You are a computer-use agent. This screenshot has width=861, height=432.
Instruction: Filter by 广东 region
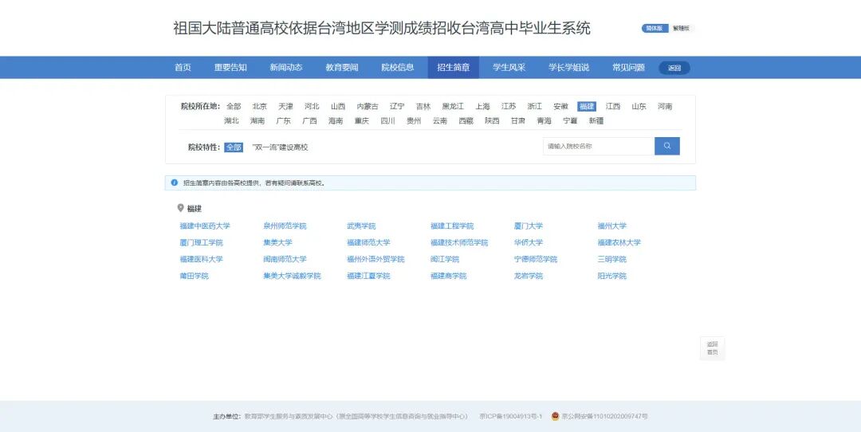283,121
